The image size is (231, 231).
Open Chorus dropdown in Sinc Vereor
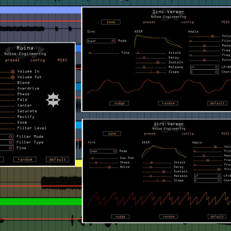click(x=204, y=72)
